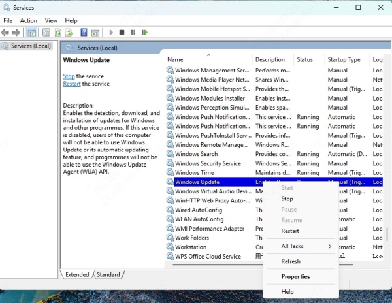Click gear icon of WPS Office Cloud Service
392x303 pixels.
[x=170, y=256]
